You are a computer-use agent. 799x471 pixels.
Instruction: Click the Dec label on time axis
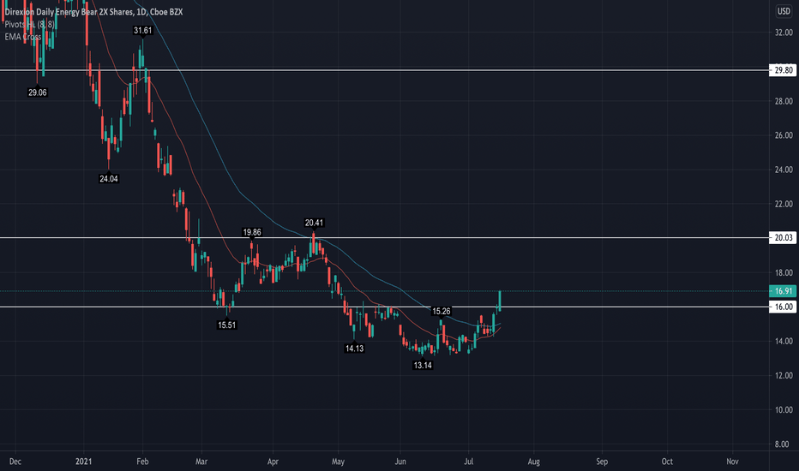(x=15, y=462)
